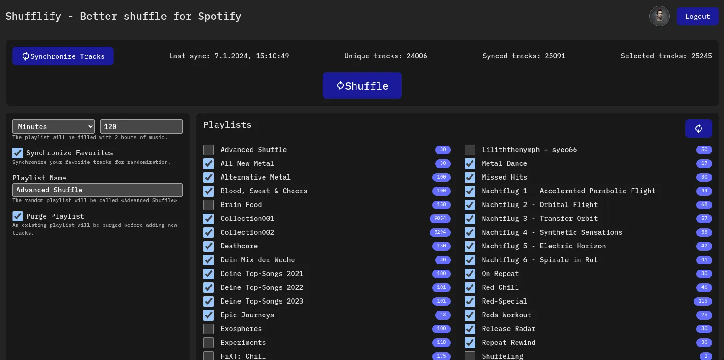Uncheck the Missed Hits playlist
Screen dimensions: 724x360
tap(470, 177)
